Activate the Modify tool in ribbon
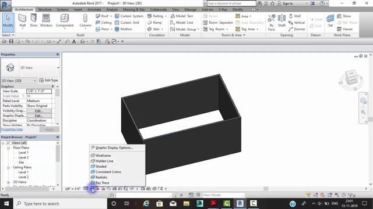Screen dimensions: 373x209 [8, 23]
